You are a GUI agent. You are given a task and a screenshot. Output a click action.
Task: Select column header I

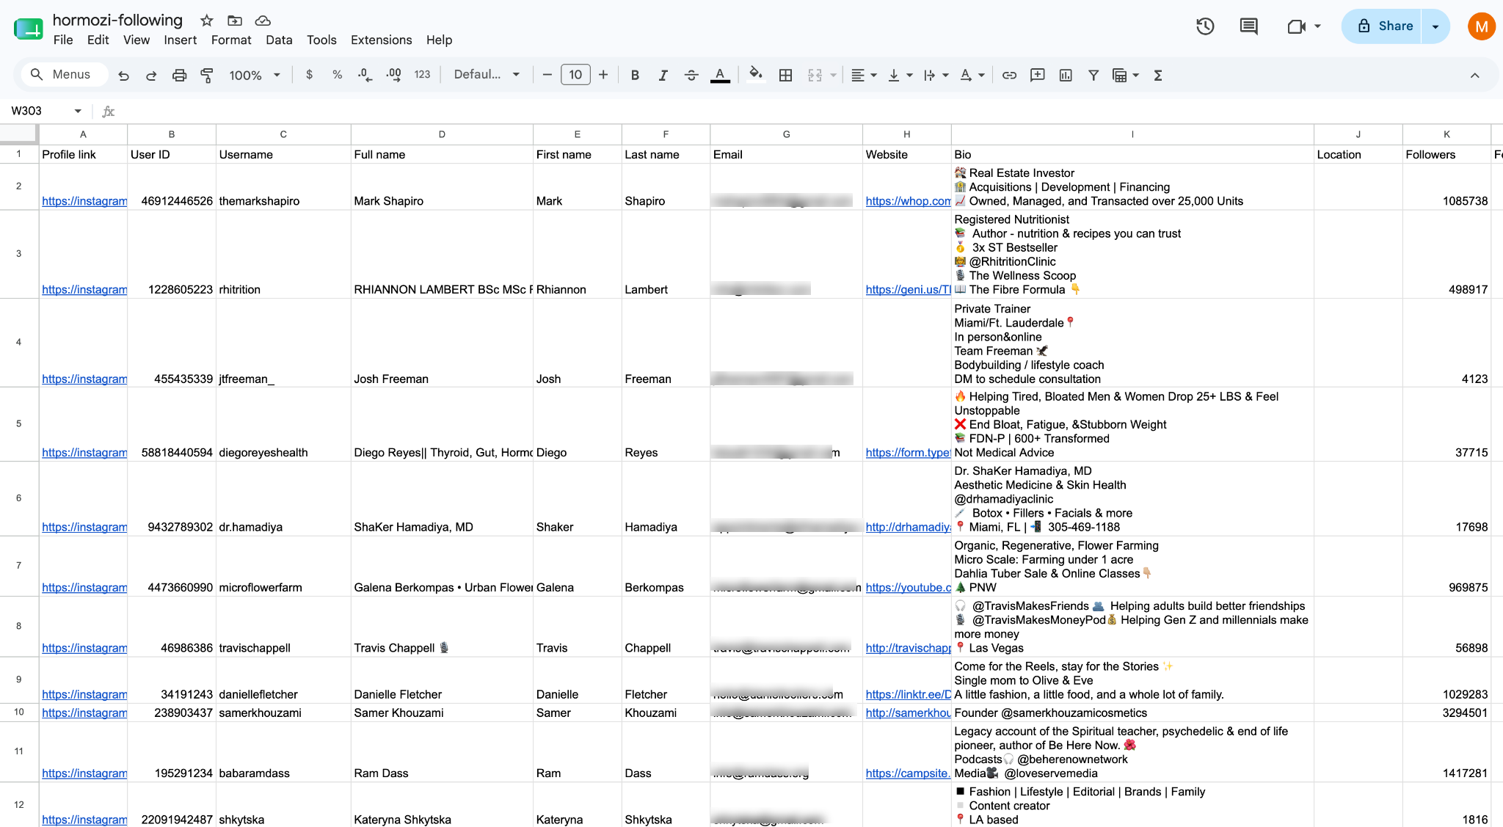click(1132, 134)
